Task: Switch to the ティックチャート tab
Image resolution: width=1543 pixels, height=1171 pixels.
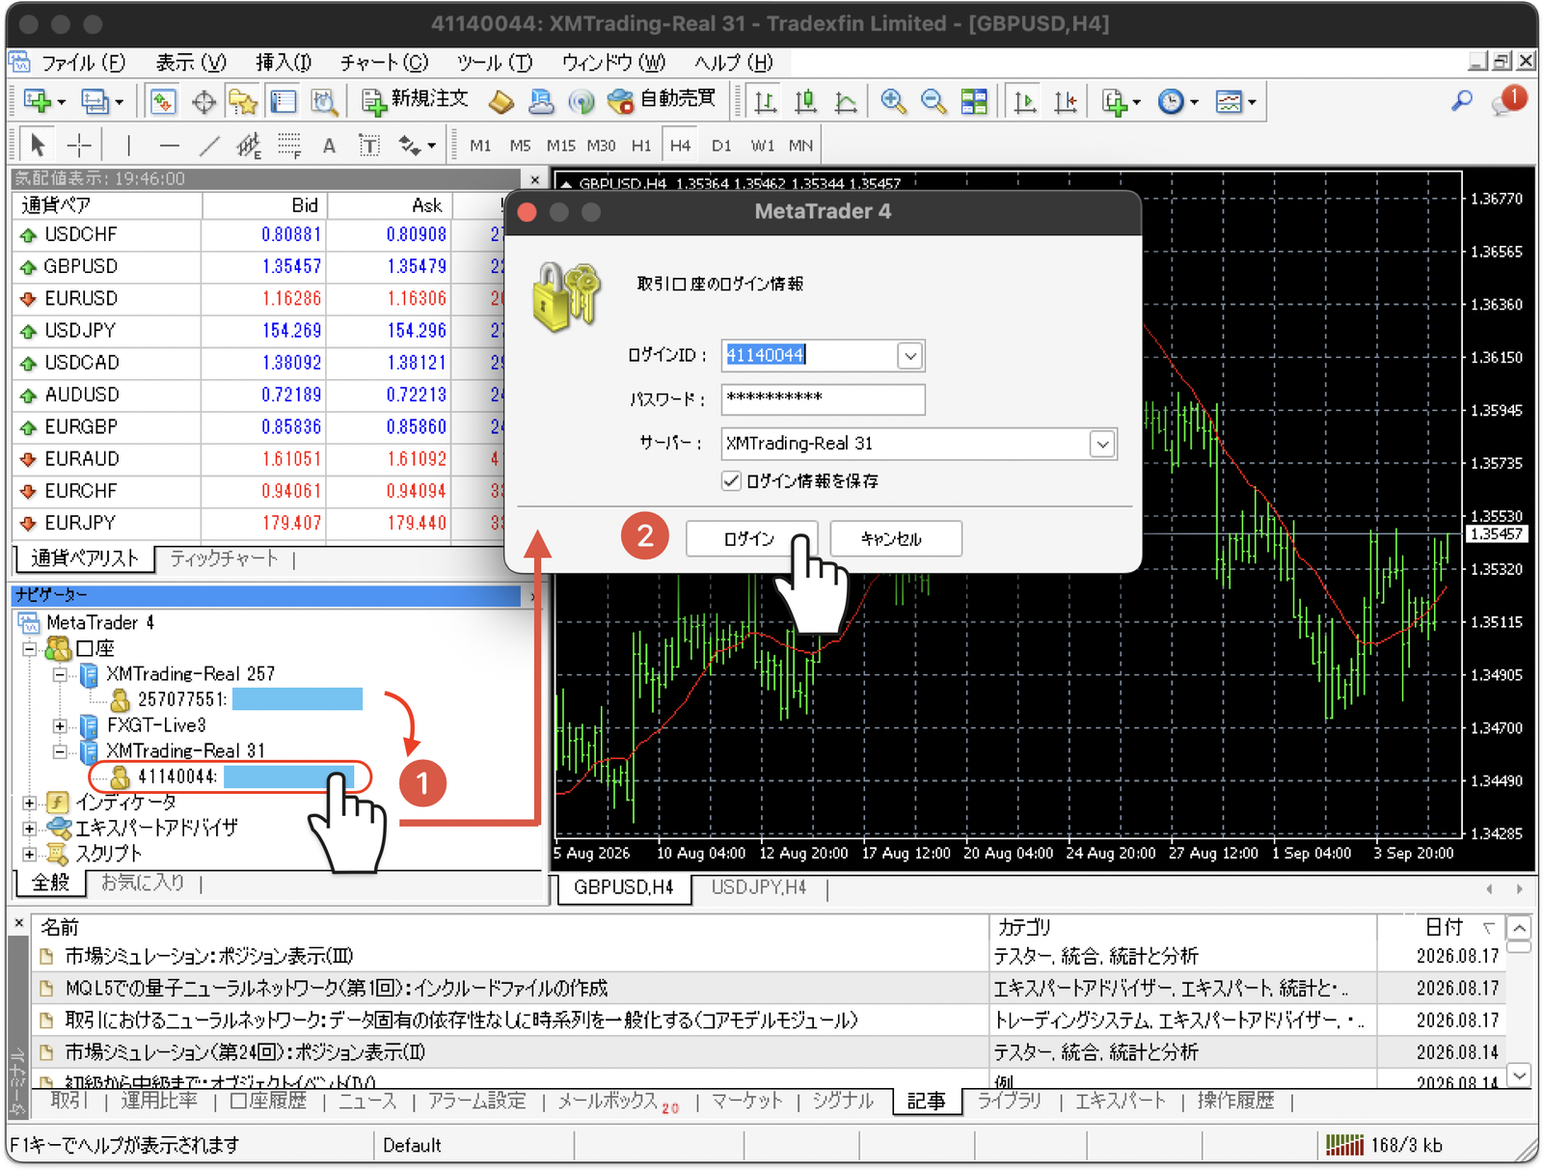Action: [x=224, y=558]
